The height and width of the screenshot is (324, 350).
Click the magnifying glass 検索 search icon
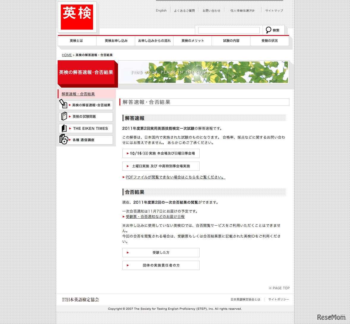[269, 30]
